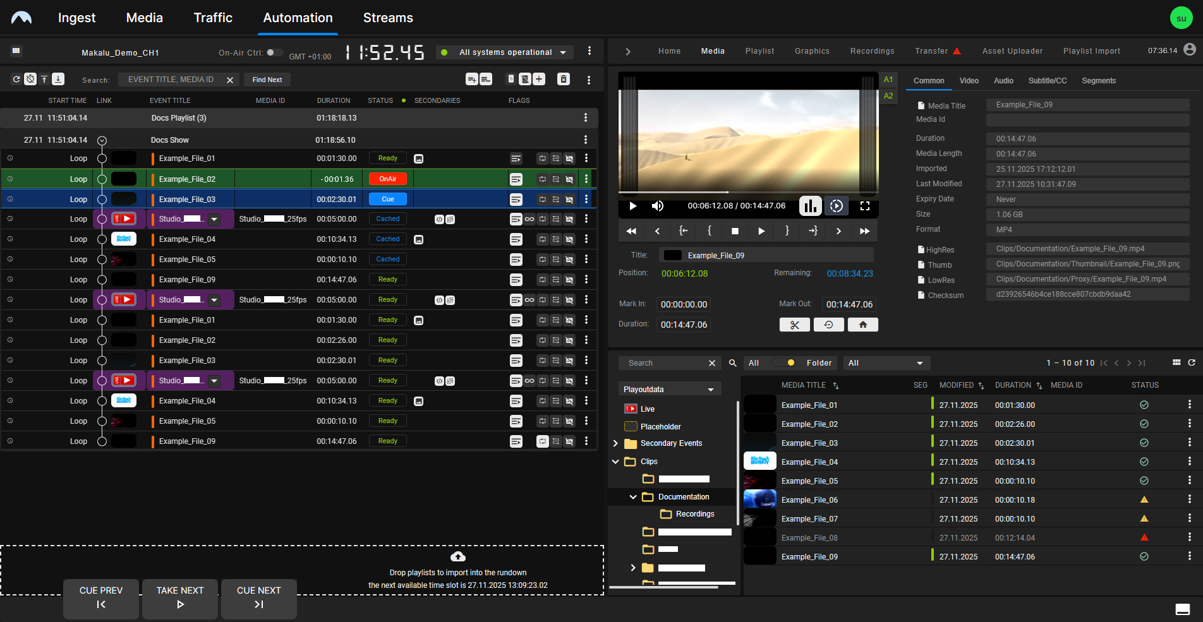This screenshot has height=622, width=1203.
Task: Enable audio channel A1
Action: 888,80
